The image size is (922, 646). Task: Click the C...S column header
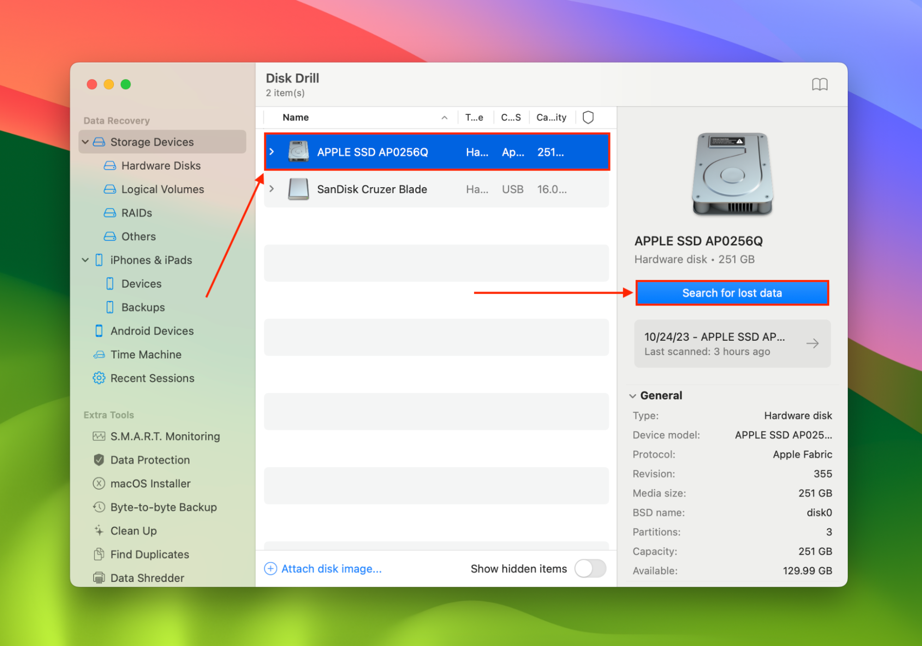pyautogui.click(x=511, y=117)
